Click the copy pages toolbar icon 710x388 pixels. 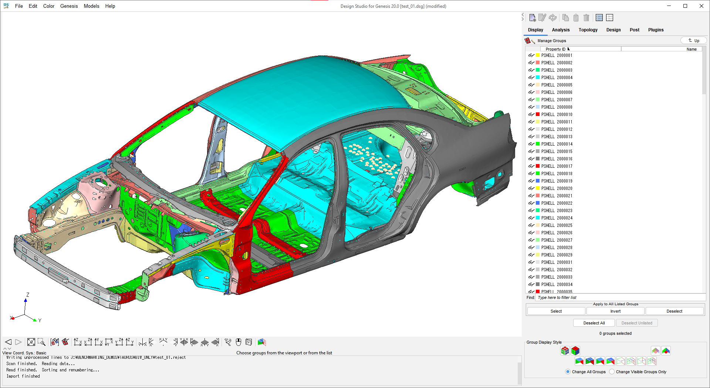click(x=565, y=18)
